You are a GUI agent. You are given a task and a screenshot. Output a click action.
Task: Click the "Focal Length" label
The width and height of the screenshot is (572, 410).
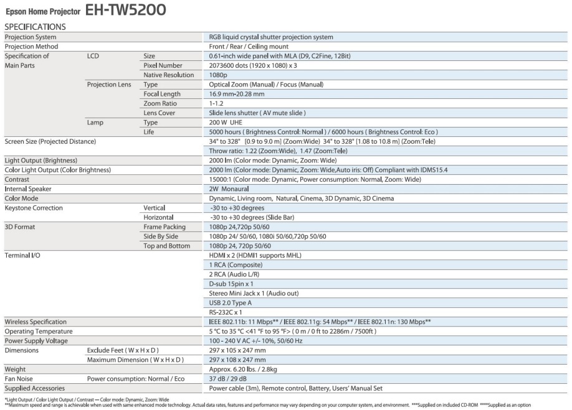(x=162, y=93)
